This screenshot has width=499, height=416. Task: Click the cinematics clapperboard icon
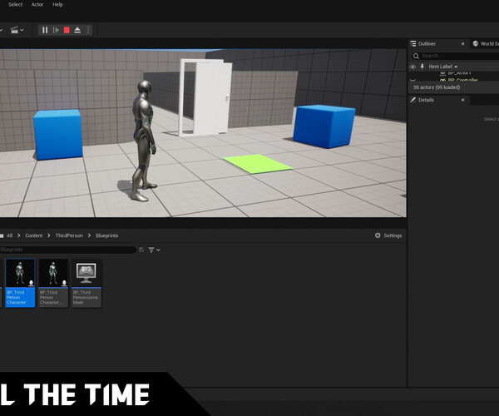[x=14, y=30]
